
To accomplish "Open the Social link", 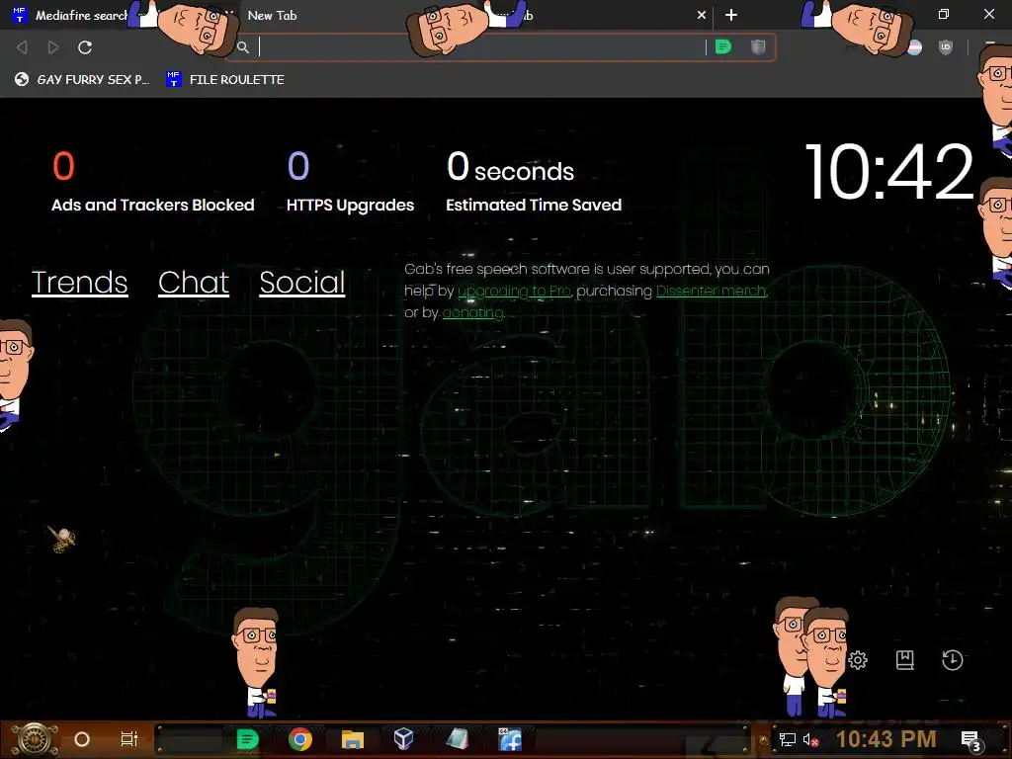I will 302,282.
